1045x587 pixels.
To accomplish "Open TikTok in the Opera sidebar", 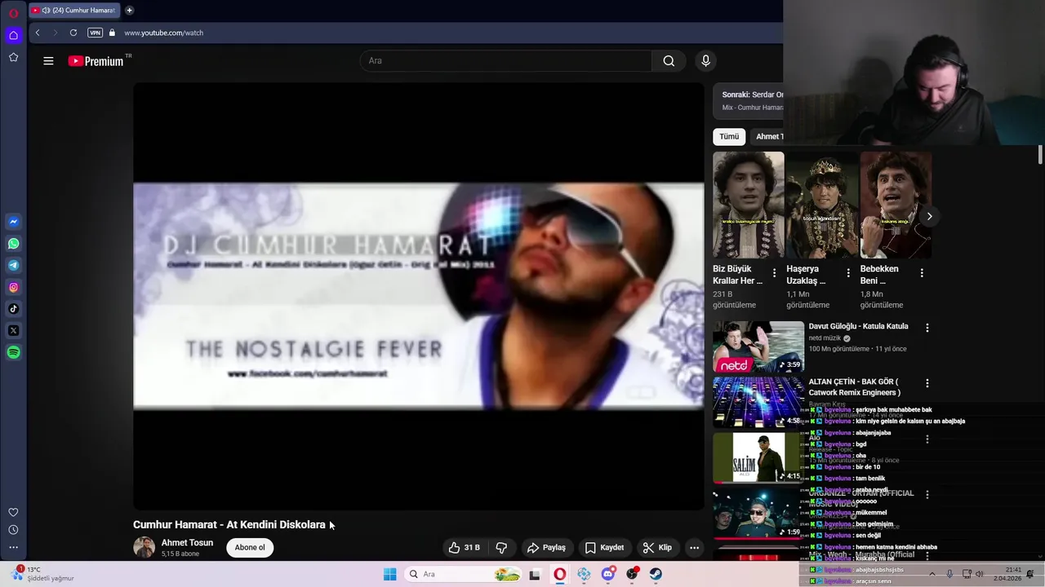I will point(13,309).
